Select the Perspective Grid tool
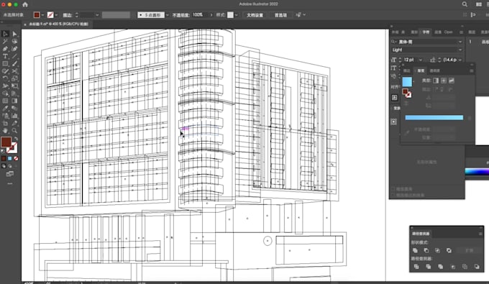The width and height of the screenshot is (489, 284). coord(14,93)
